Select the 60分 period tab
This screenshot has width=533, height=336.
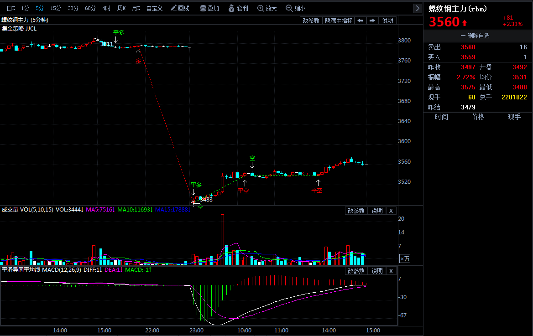click(x=90, y=8)
